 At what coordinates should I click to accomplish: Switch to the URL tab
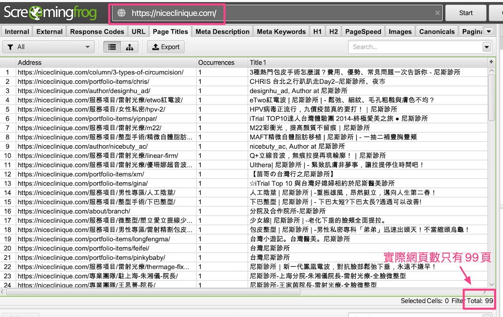click(x=138, y=32)
